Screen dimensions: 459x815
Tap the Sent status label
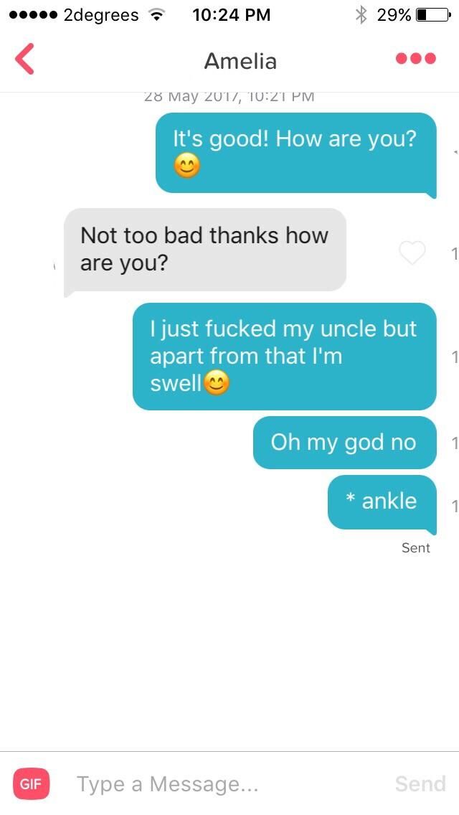coord(416,548)
